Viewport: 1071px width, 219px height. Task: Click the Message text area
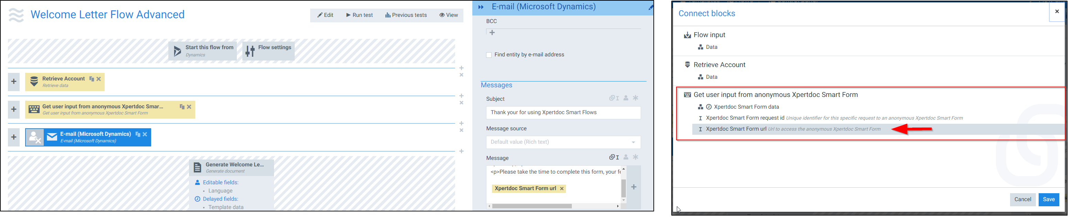tap(554, 185)
